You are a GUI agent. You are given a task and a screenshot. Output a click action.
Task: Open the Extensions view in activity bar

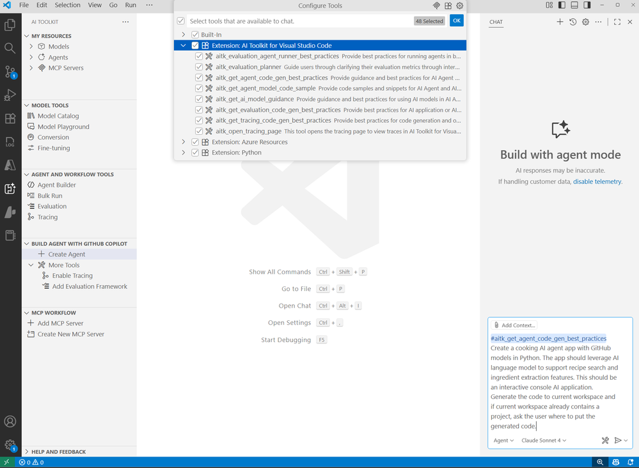coord(10,118)
